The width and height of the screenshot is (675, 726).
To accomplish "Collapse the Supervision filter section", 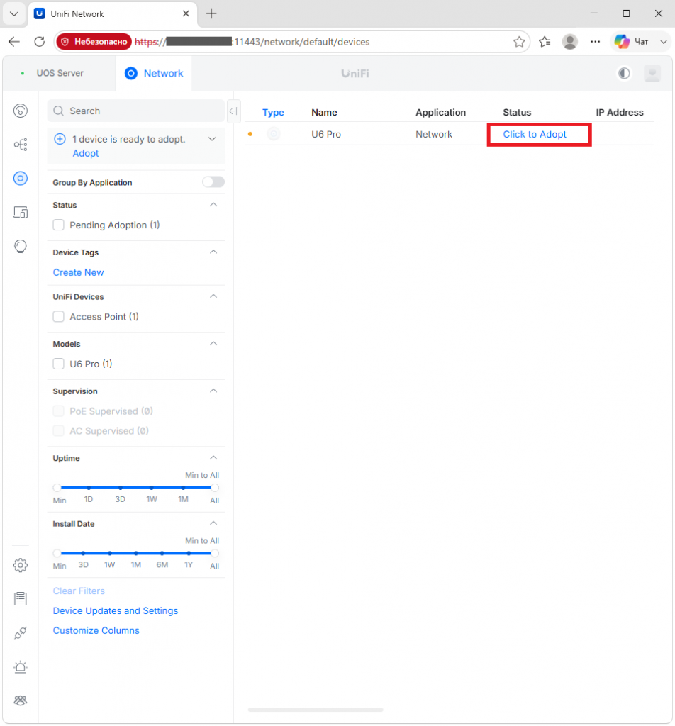I will click(213, 391).
